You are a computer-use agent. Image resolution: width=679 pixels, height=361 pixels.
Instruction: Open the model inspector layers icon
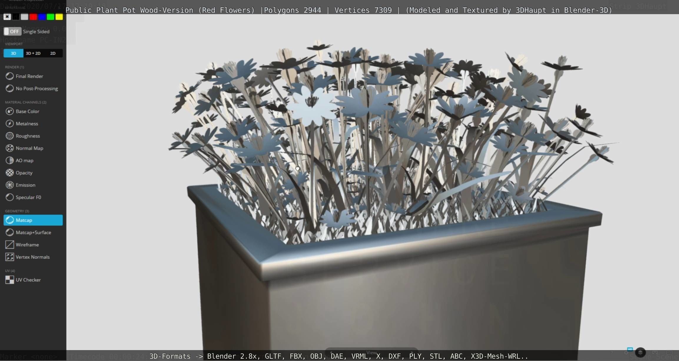pyautogui.click(x=640, y=352)
